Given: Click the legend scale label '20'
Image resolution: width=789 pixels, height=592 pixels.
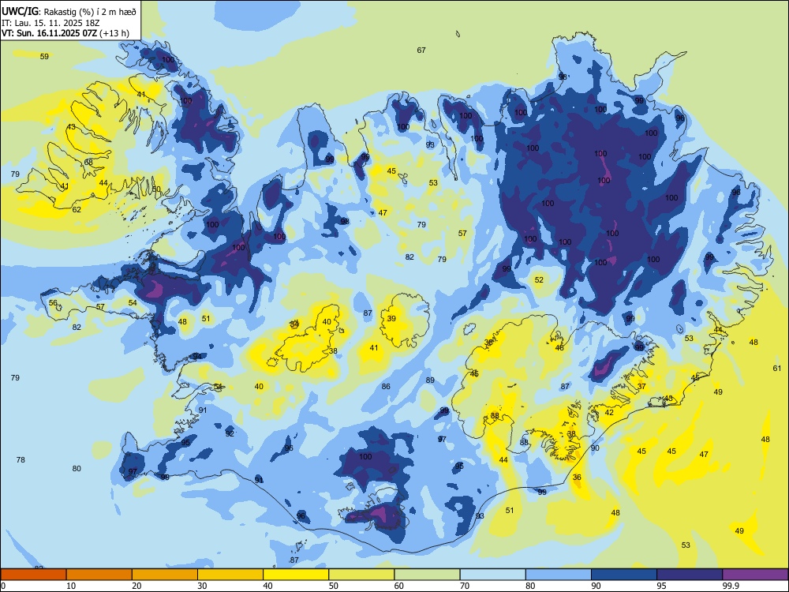Looking at the screenshot, I should [136, 586].
